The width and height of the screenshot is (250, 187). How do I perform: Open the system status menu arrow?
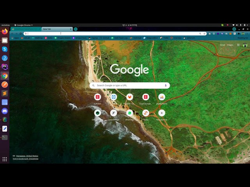click(247, 25)
